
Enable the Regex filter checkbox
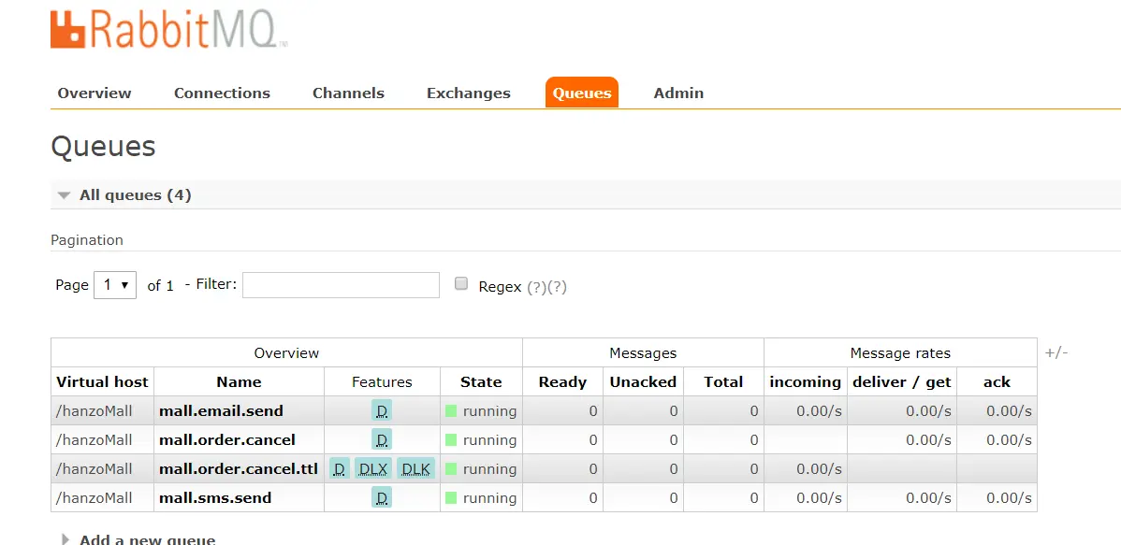click(x=461, y=284)
